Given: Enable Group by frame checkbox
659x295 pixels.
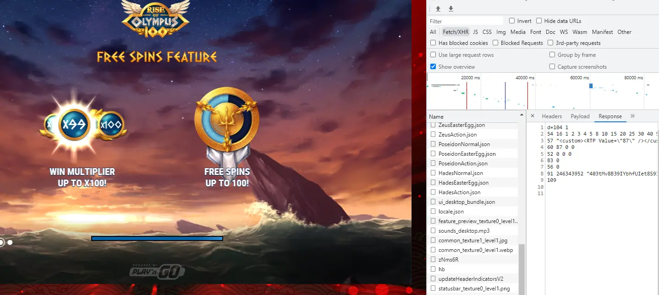Looking at the screenshot, I should pyautogui.click(x=552, y=55).
